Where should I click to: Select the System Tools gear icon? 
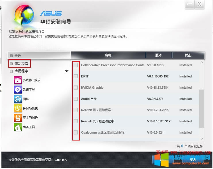[18, 90]
